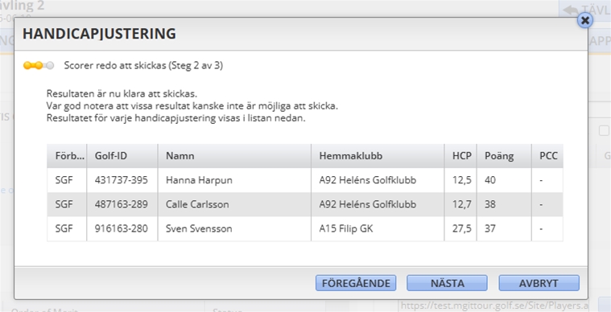Toggle the checkbox behind the dialog's right edge
This screenshot has width=611, height=312.
click(604, 131)
